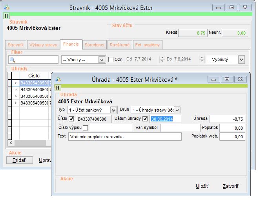Enable the Číslo výpisu checkbox
This screenshot has height=200, width=259.
coord(85,128)
